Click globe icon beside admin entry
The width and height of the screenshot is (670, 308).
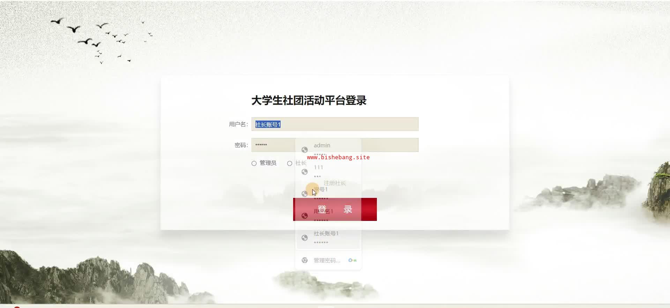(x=305, y=150)
